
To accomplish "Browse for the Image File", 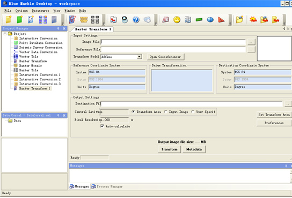I will coord(251,42).
